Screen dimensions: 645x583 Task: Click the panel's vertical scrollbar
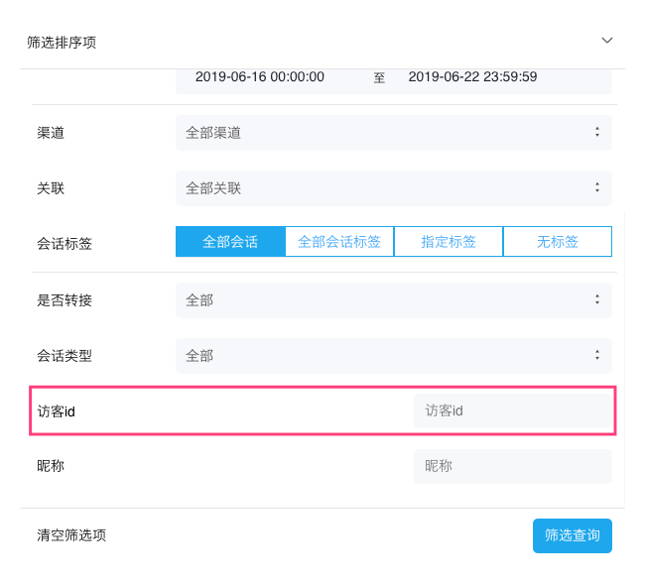pos(623,357)
